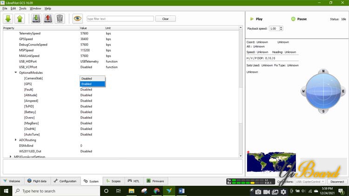Collapse the OptionalModules tree node
The height and width of the screenshot is (196, 349).
[x=15, y=73]
